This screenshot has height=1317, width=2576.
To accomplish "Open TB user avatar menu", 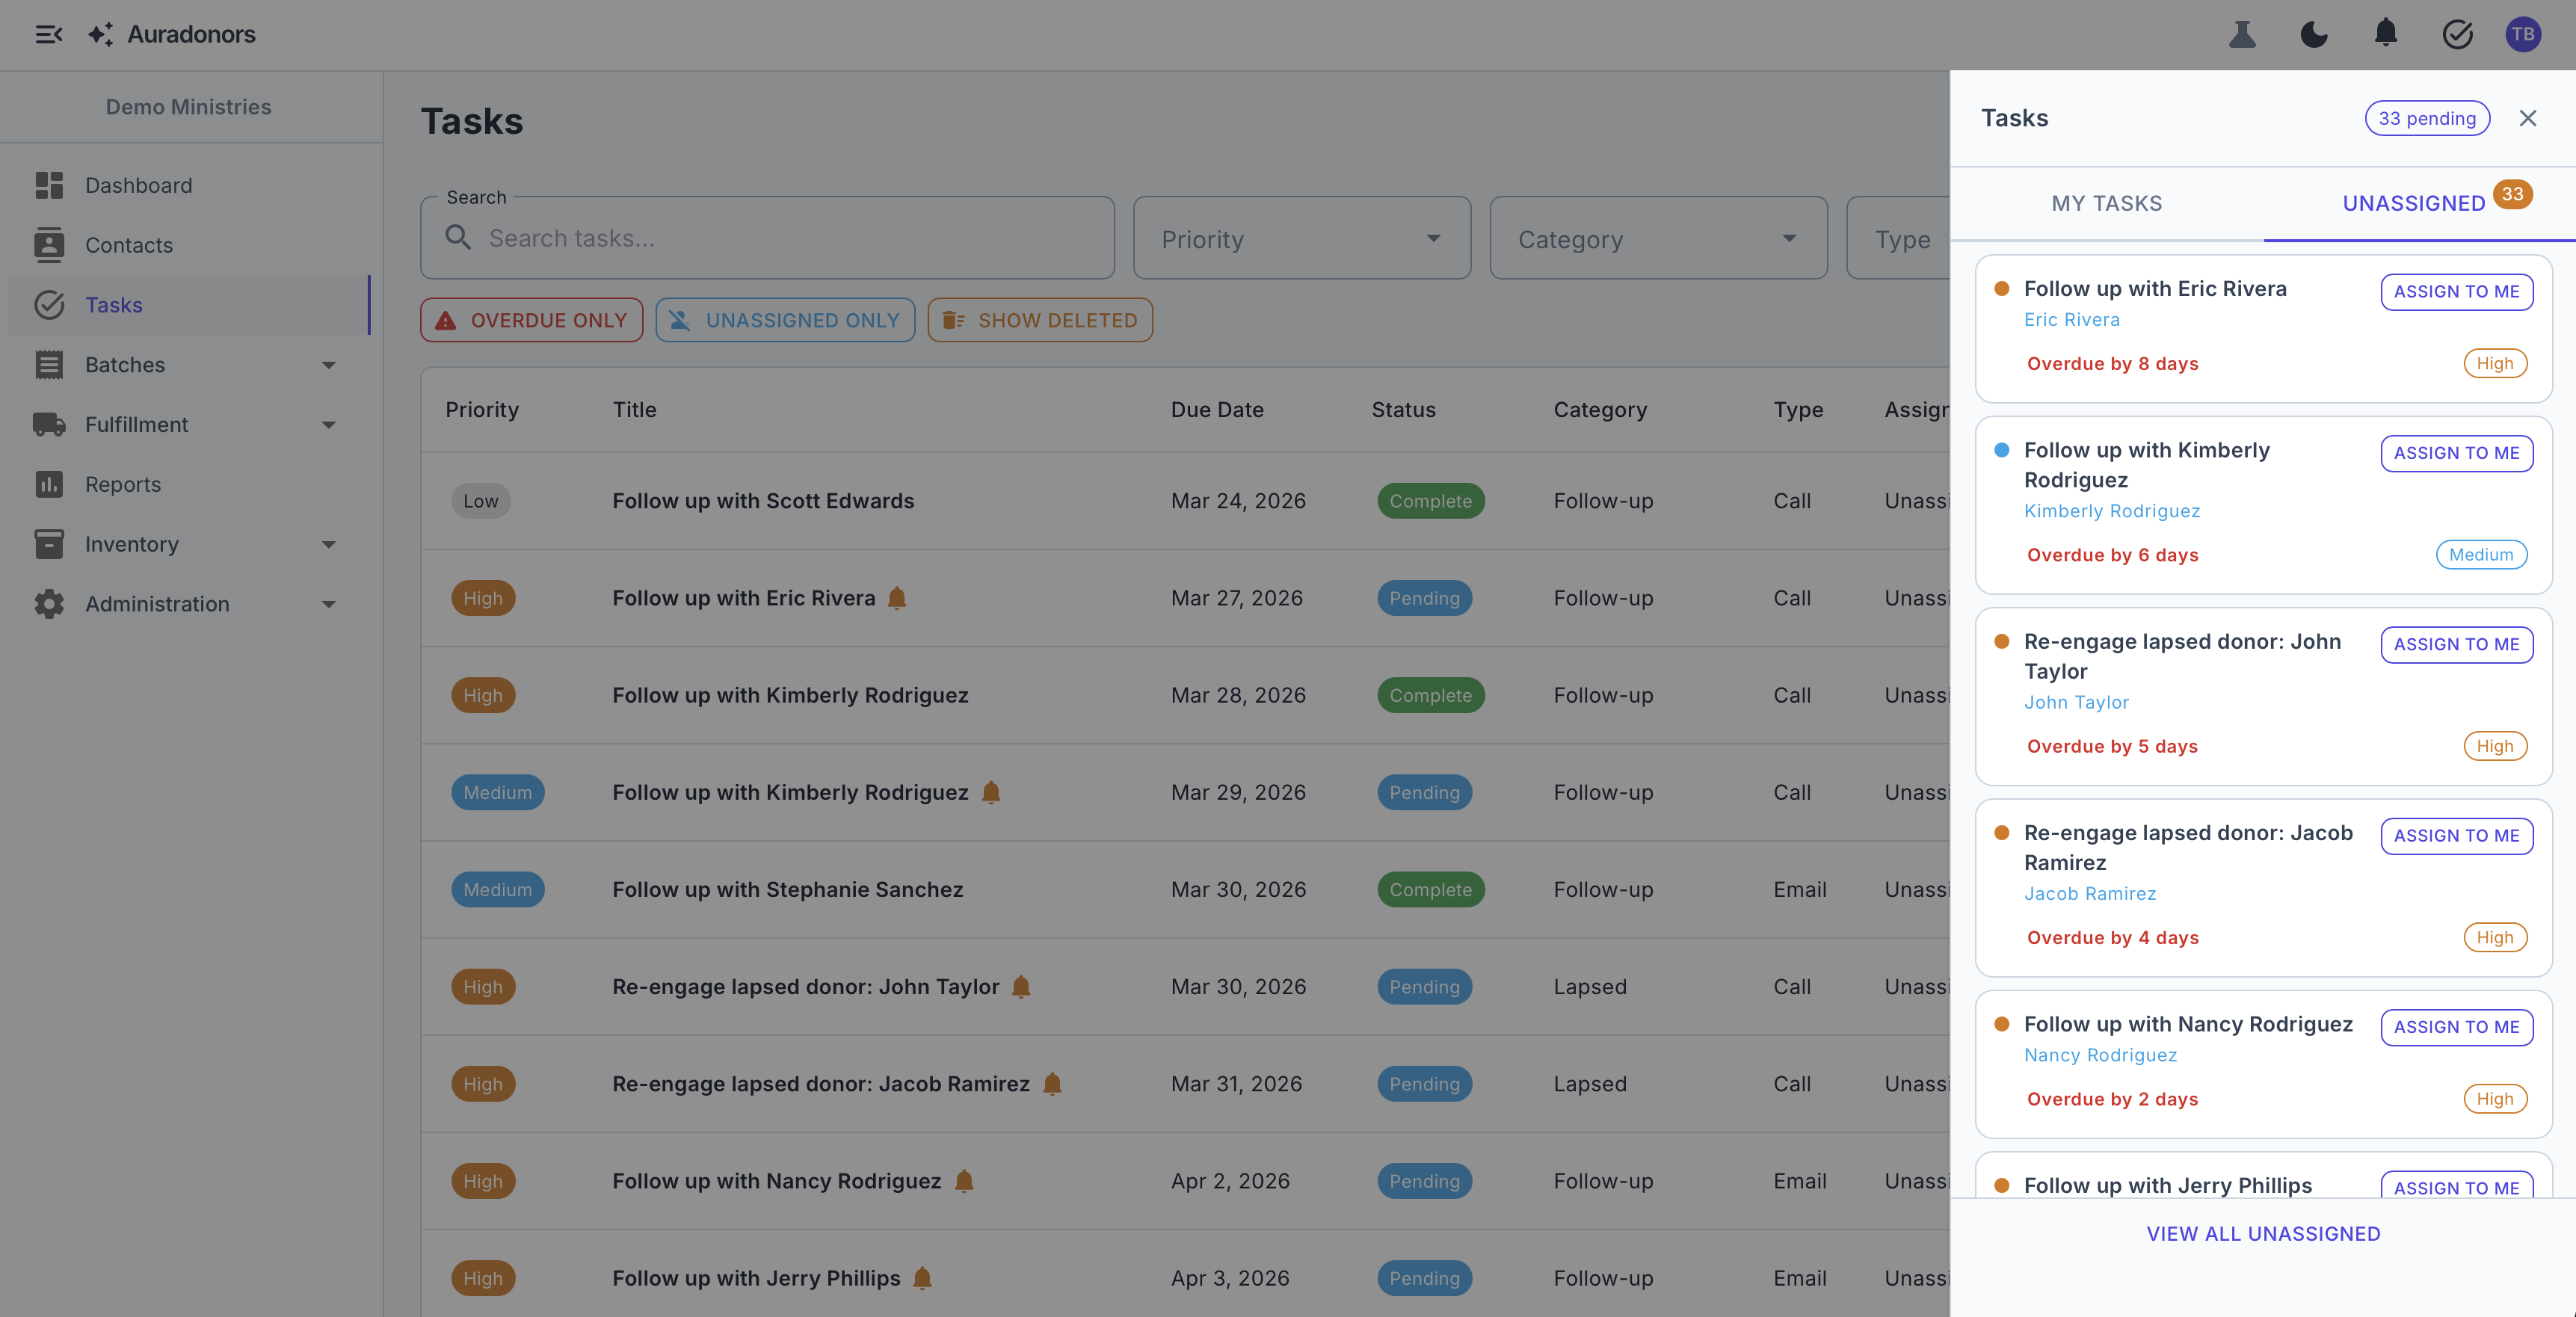I will click(2522, 35).
